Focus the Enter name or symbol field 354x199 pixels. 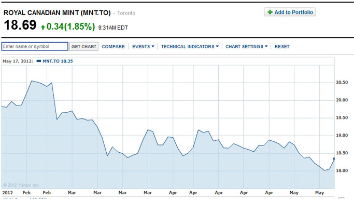coord(35,46)
